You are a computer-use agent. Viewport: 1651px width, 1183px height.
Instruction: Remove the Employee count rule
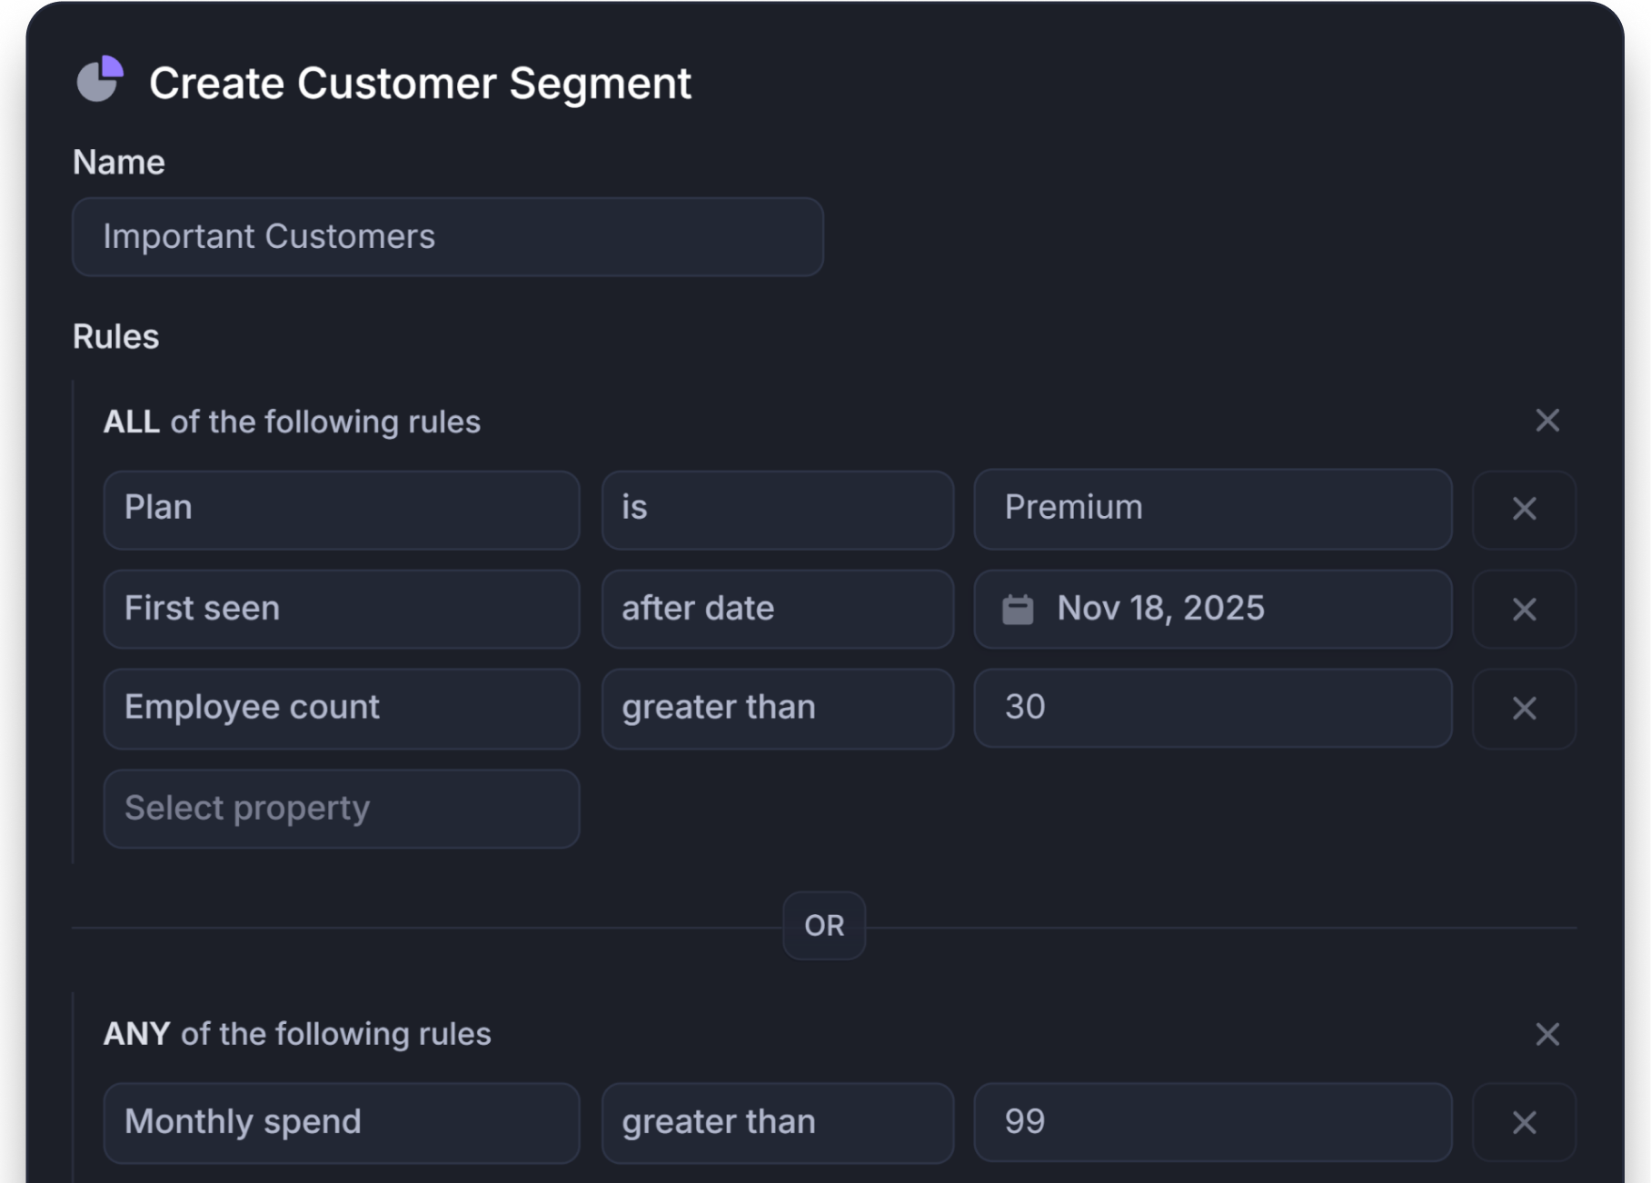[x=1524, y=709]
